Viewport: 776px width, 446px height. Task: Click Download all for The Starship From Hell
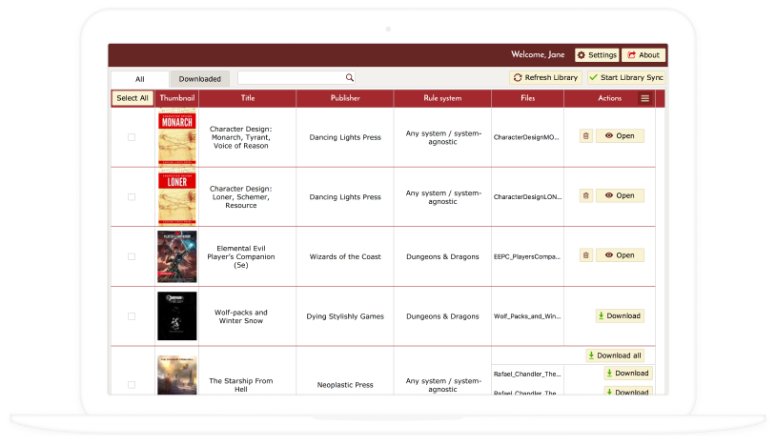614,355
